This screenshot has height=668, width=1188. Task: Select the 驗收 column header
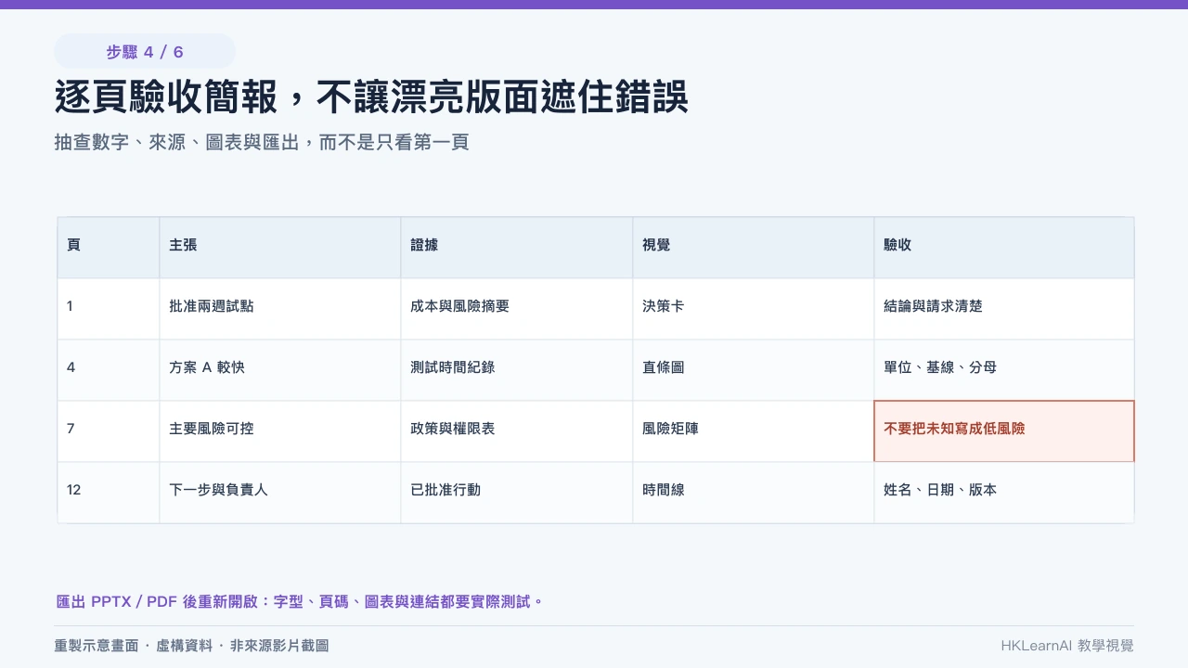coord(1004,248)
